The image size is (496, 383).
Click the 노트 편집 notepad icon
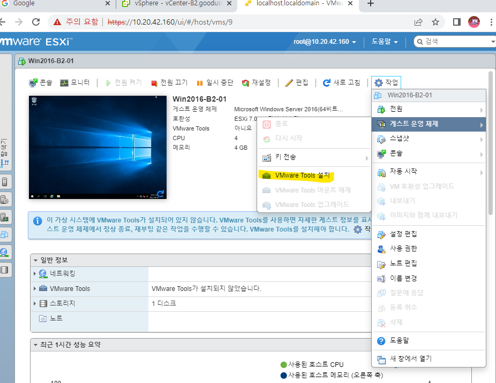pyautogui.click(x=381, y=264)
